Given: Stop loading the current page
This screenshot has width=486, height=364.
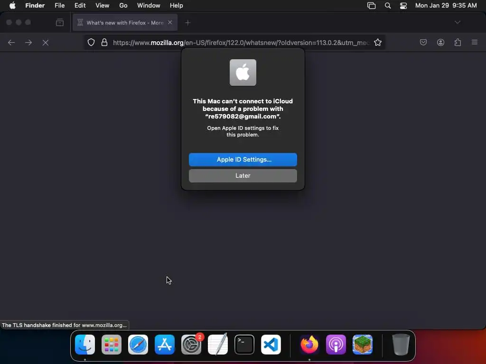Looking at the screenshot, I should click(46, 42).
